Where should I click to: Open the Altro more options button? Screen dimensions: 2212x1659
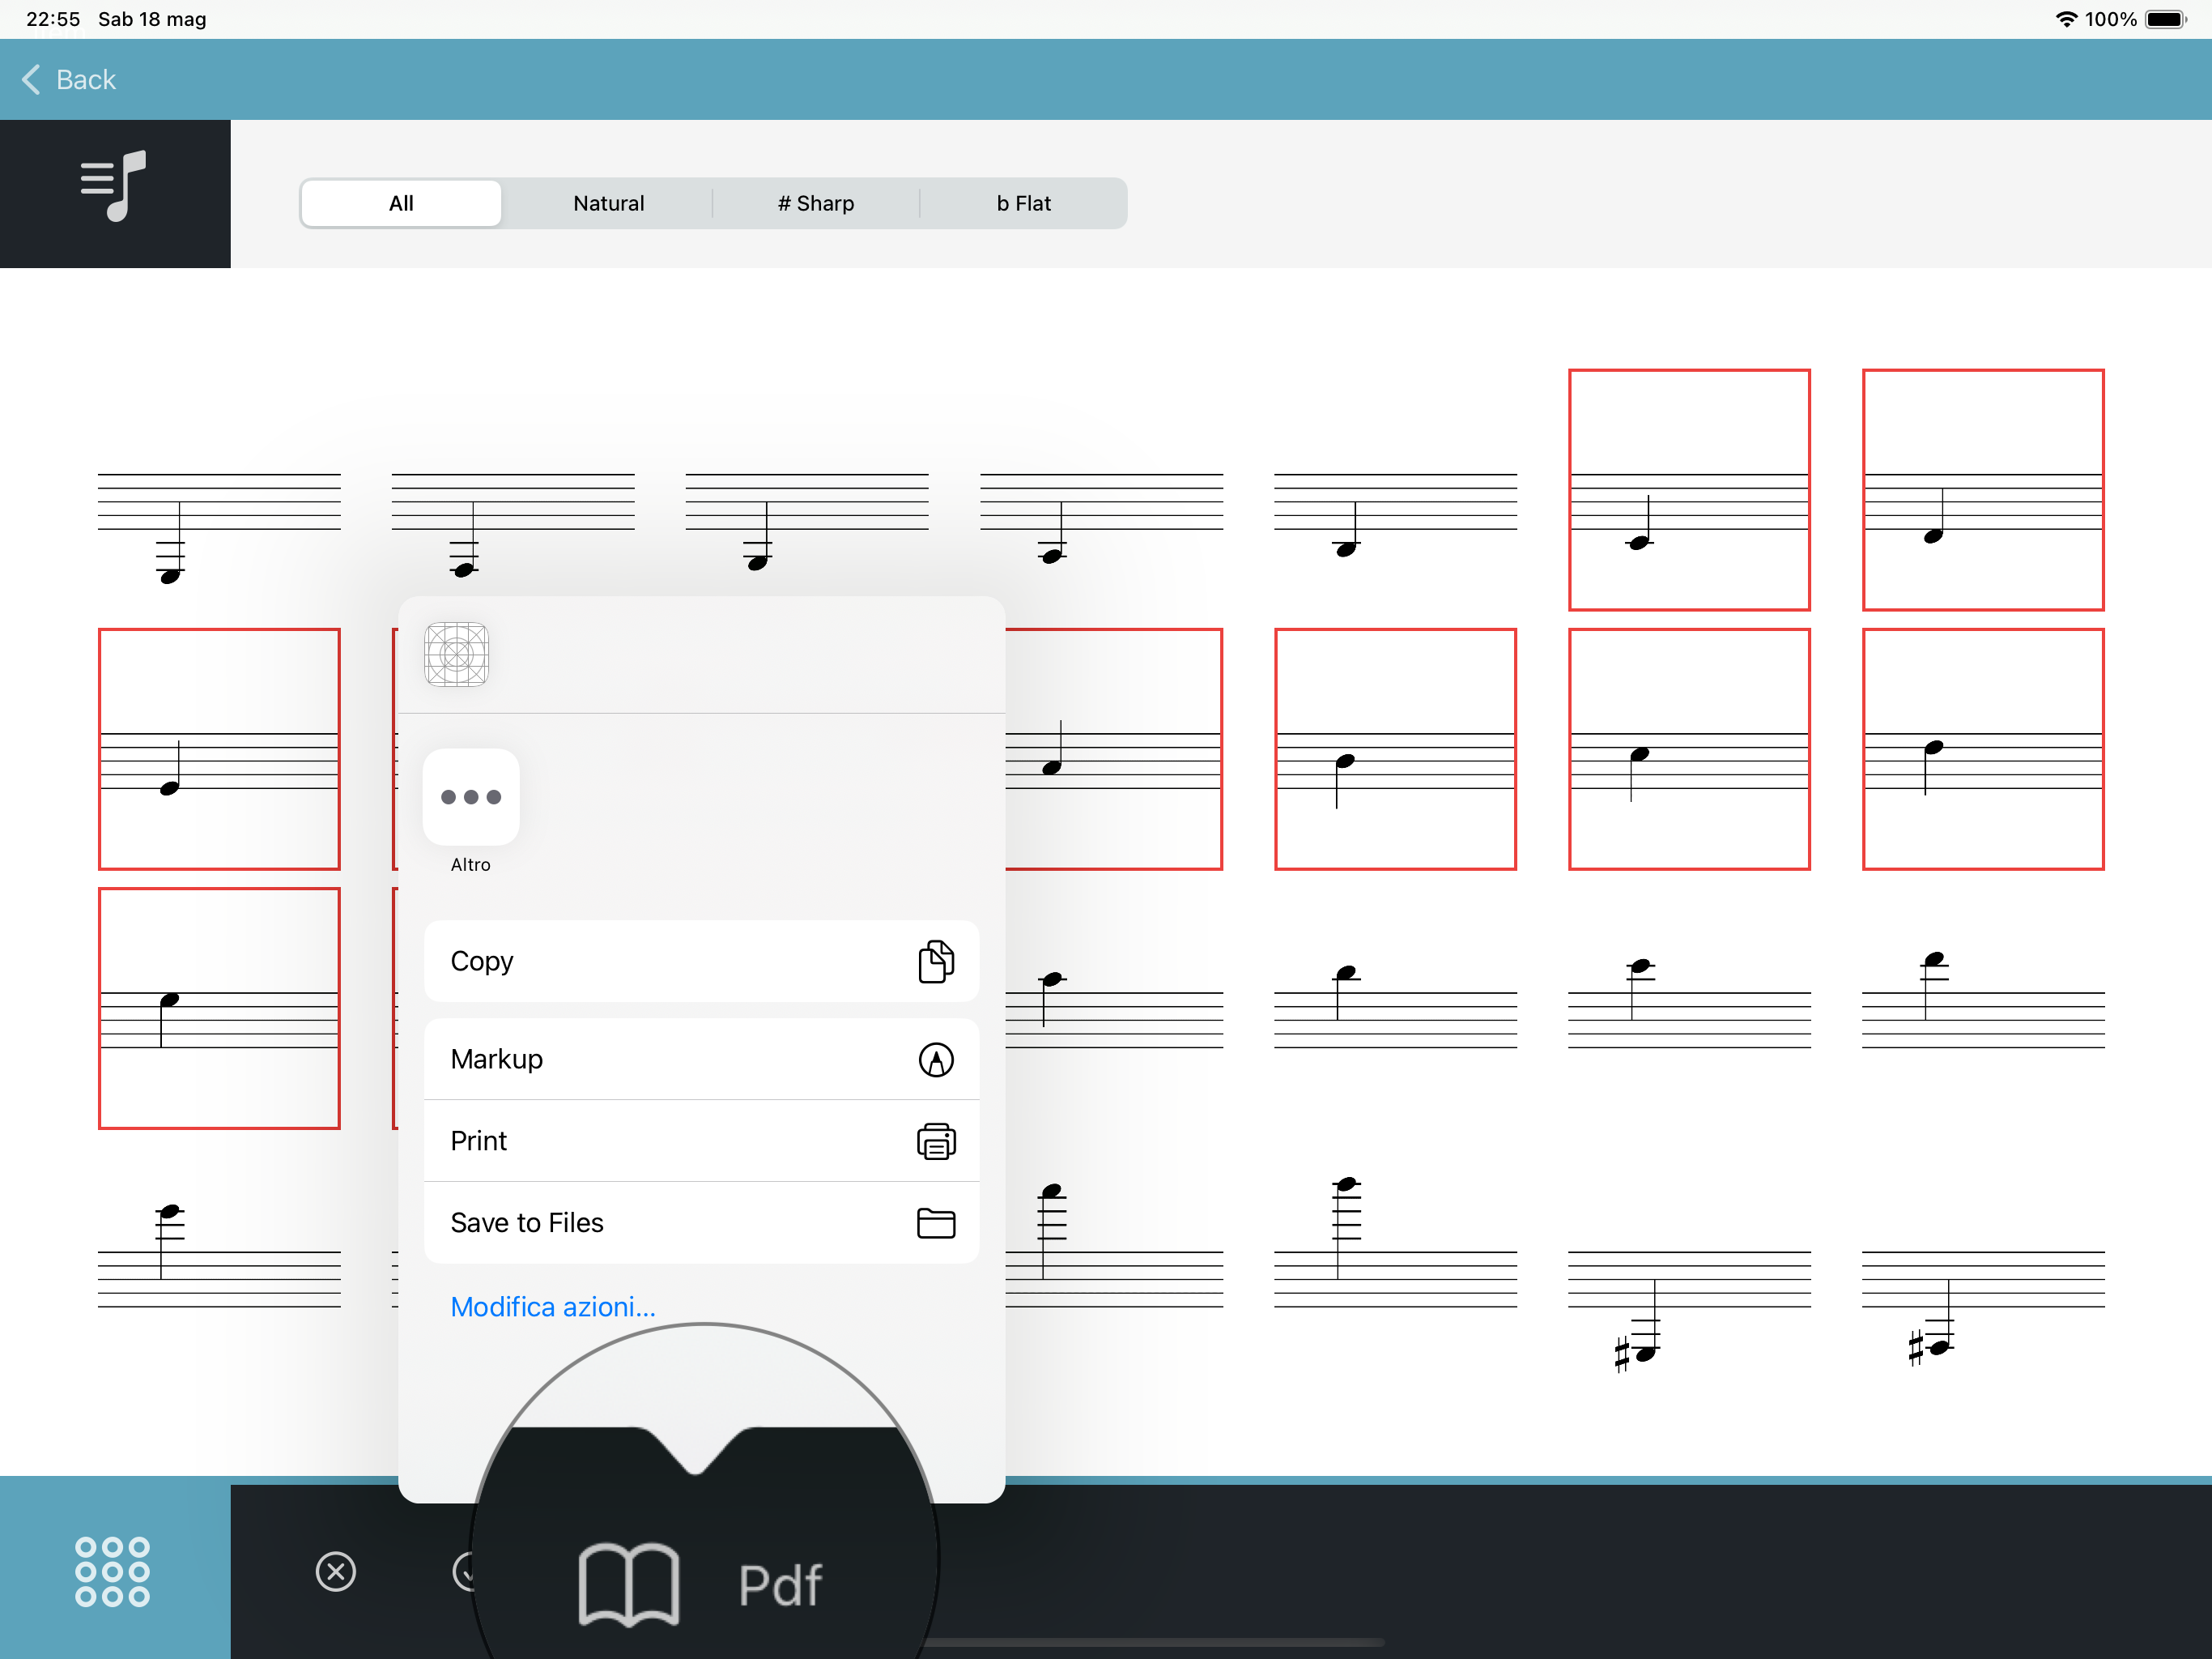pyautogui.click(x=471, y=796)
